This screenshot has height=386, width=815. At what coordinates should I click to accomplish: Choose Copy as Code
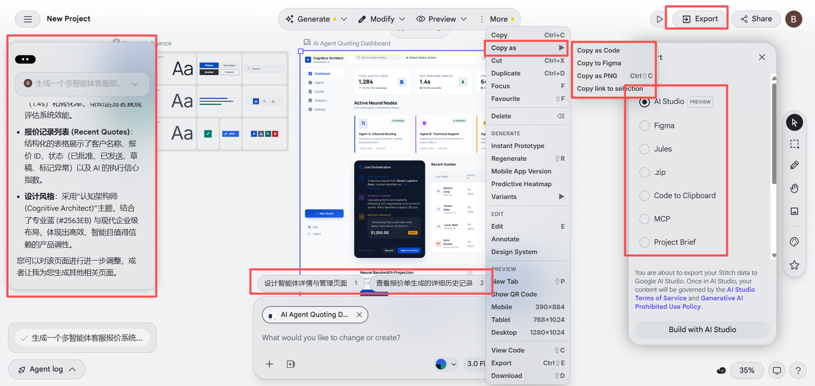click(598, 50)
